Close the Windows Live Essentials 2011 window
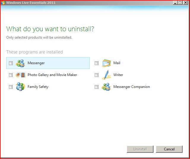Viewport: 190px width, 159px height. tap(186, 3)
